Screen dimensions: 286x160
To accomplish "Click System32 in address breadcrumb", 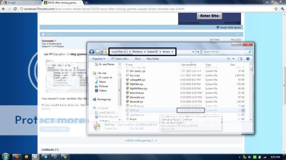I will click(152, 52).
